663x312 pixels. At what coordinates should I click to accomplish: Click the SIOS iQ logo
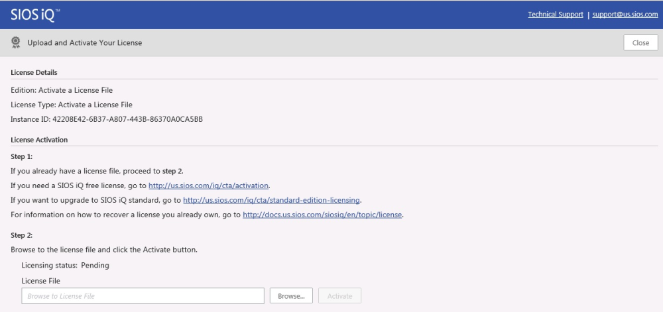point(35,15)
